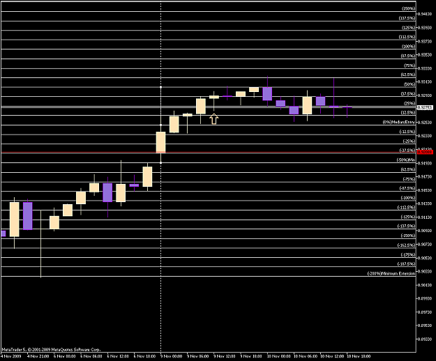The height and width of the screenshot is (361, 436).
Task: Click the 0.94130 price scale value
Action: point(426,14)
